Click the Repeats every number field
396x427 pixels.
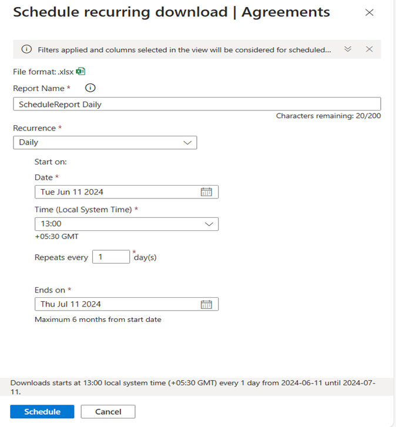111,257
